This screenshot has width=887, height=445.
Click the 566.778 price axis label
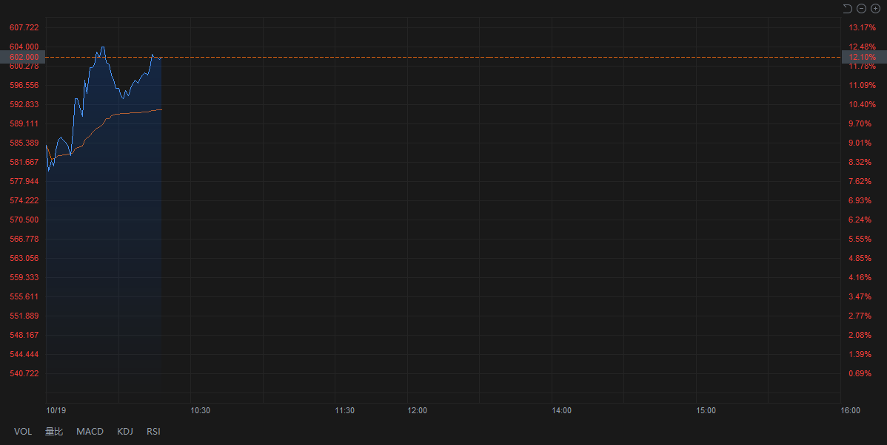pos(24,239)
